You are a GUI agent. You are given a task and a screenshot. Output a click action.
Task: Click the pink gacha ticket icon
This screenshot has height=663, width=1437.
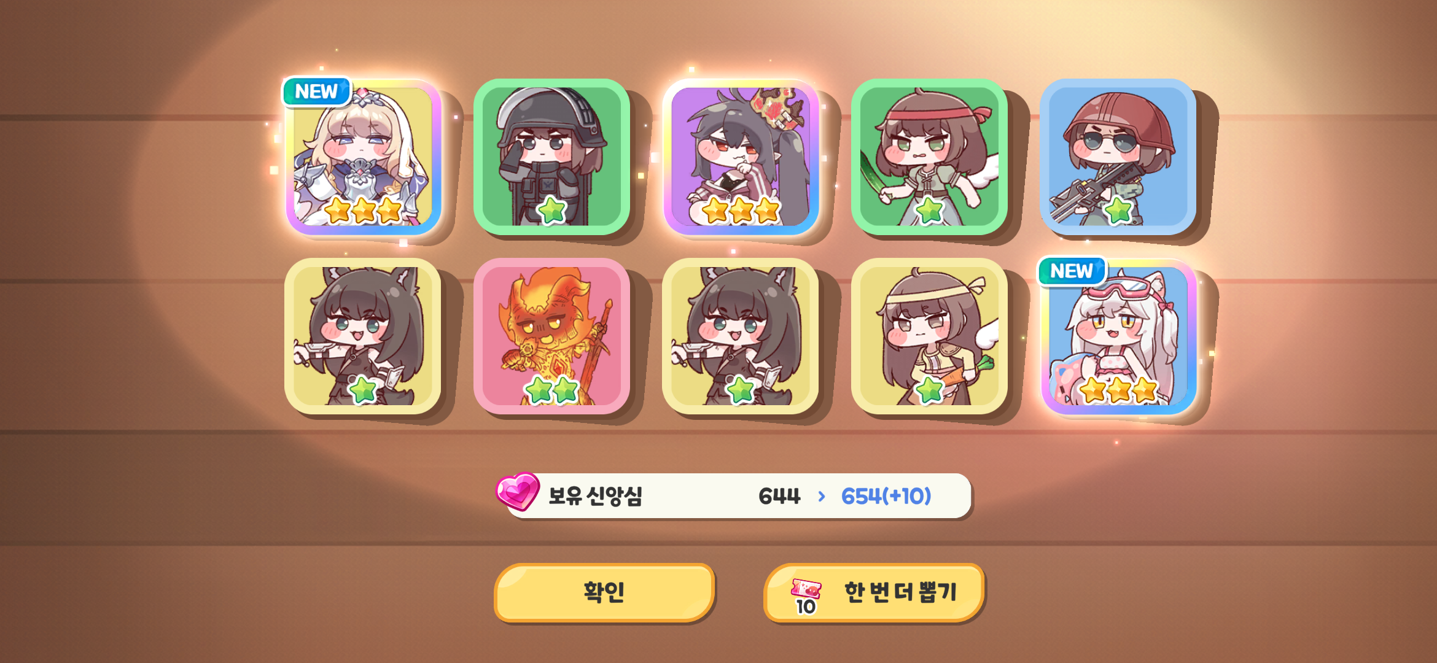click(x=806, y=588)
